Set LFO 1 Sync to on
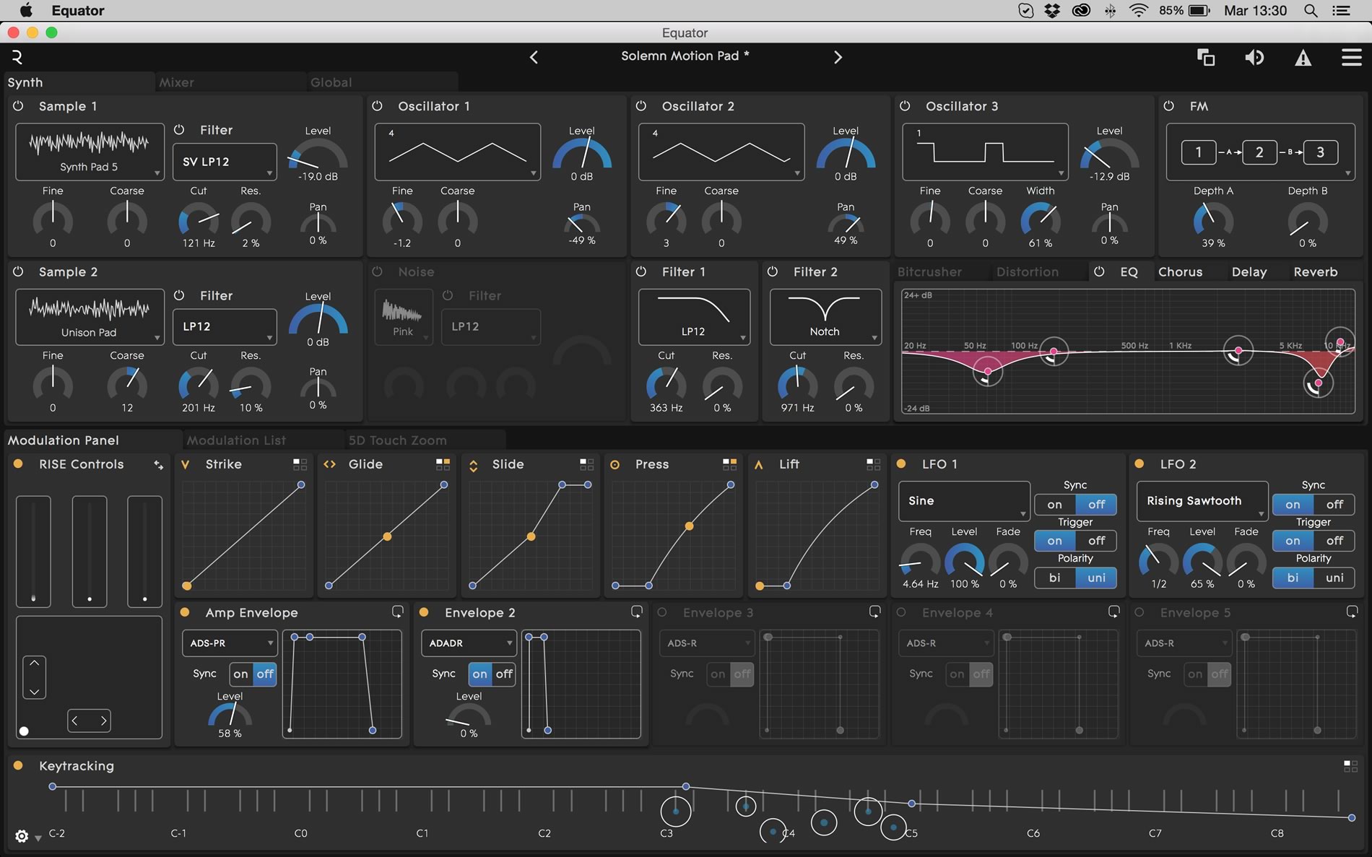 (1055, 505)
